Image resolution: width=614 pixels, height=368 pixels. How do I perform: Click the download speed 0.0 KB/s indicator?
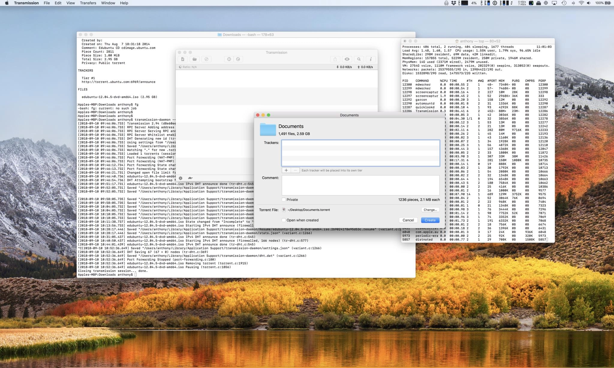pyautogui.click(x=344, y=67)
